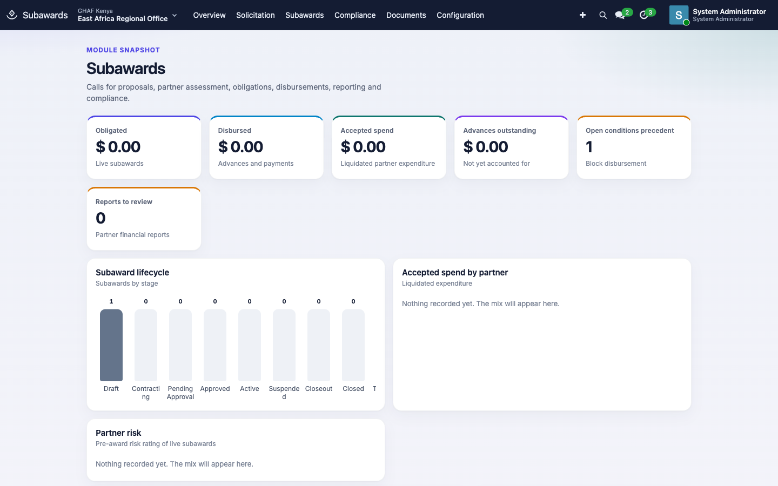Open the Open conditions precedent card
The height and width of the screenshot is (486, 778).
[634, 147]
